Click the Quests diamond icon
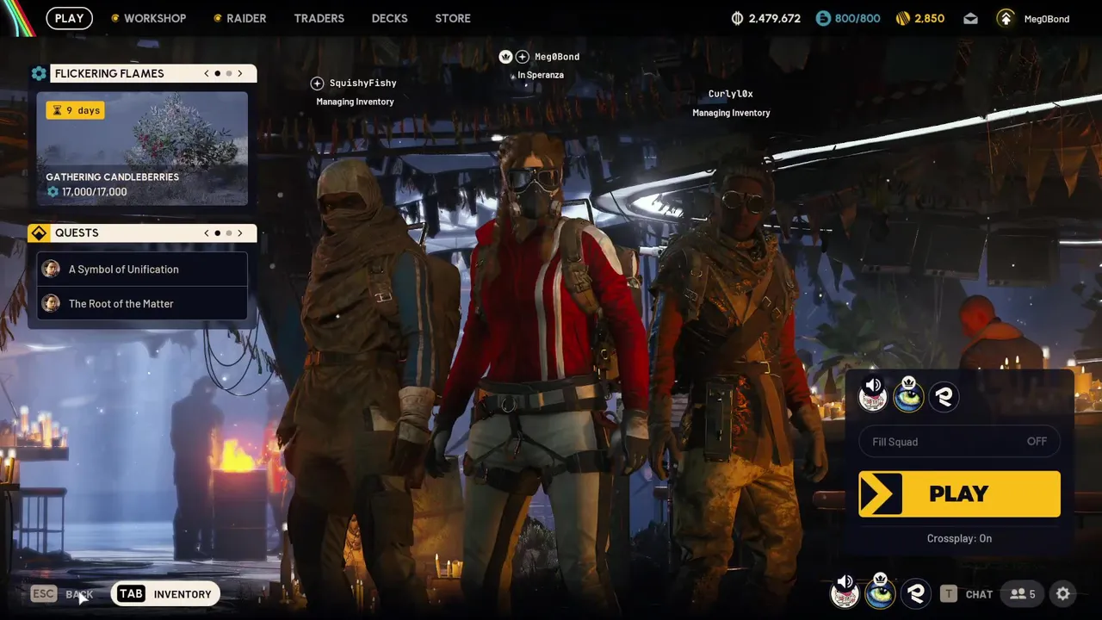Screen dimensions: 1102x620 pos(39,233)
